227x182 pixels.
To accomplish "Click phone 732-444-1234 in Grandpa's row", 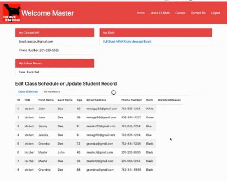I will [131, 144].
